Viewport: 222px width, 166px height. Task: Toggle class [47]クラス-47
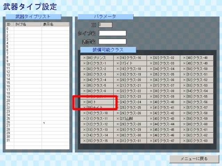(x=163, y=141)
